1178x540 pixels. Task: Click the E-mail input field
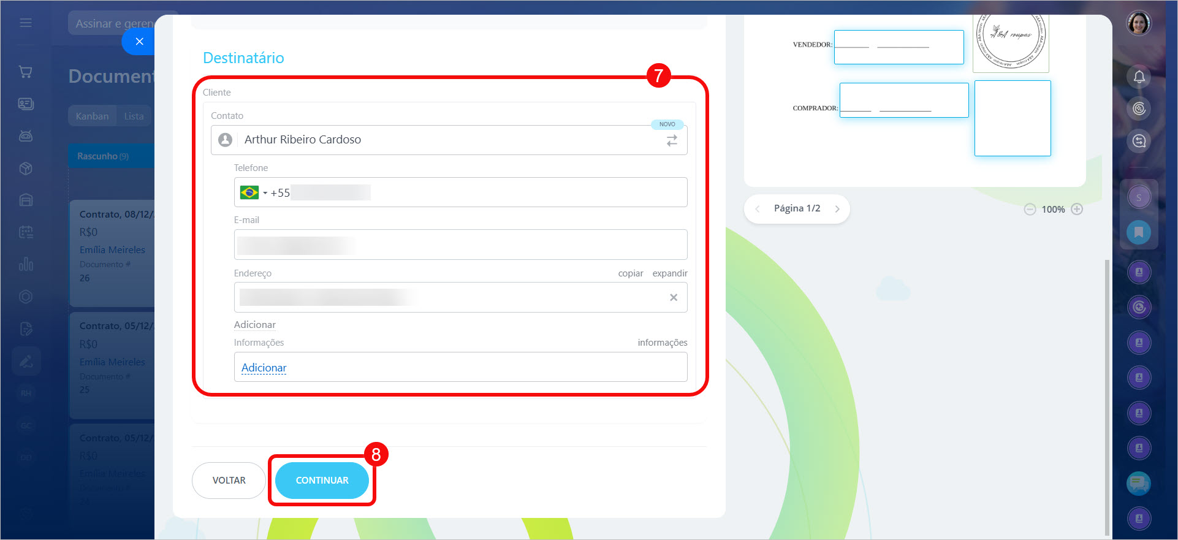460,245
